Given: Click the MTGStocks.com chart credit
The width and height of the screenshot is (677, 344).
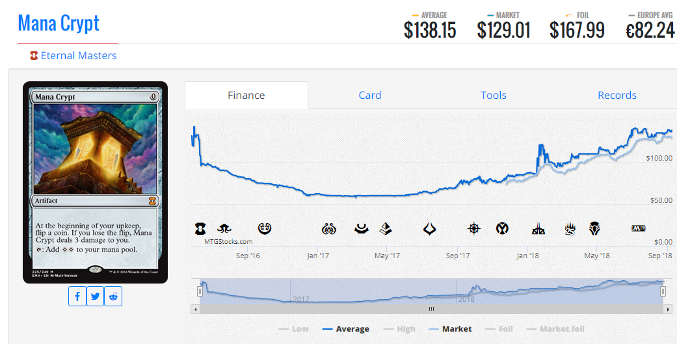Looking at the screenshot, I should (x=228, y=242).
